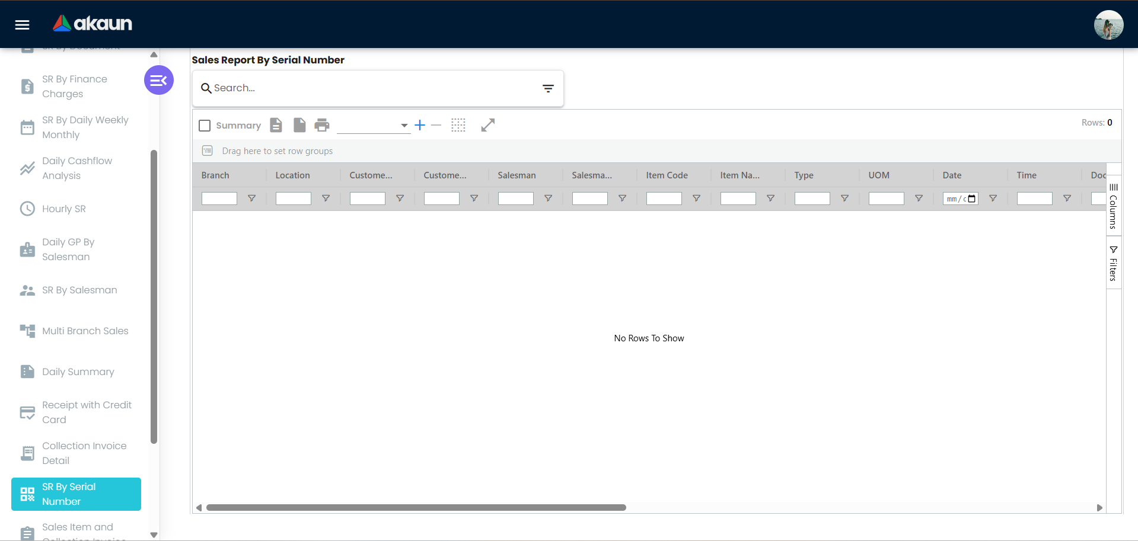Open Type column filter menu
This screenshot has height=541, width=1138.
(x=844, y=199)
